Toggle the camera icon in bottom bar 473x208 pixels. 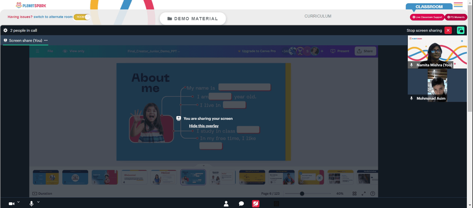[11, 204]
